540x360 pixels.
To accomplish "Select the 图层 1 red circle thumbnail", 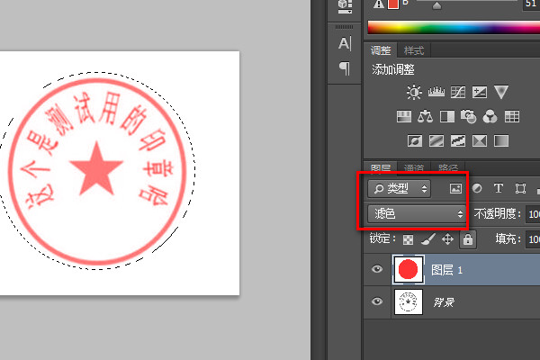I will click(x=408, y=269).
